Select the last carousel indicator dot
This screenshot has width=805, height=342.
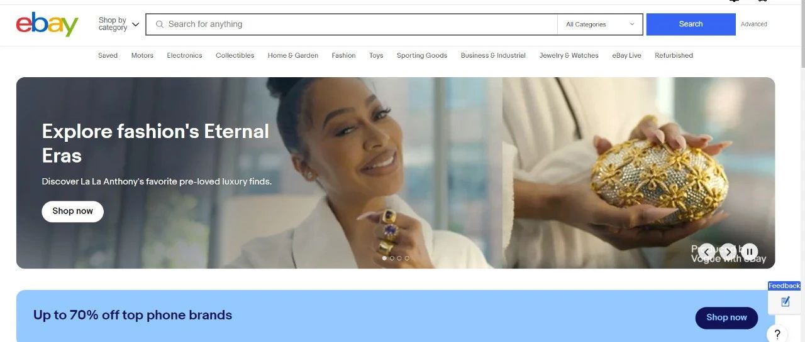[407, 258]
